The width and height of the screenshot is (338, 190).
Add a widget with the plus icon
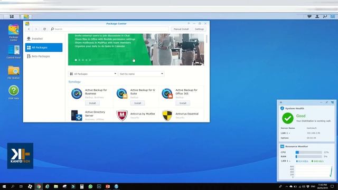click(281, 102)
